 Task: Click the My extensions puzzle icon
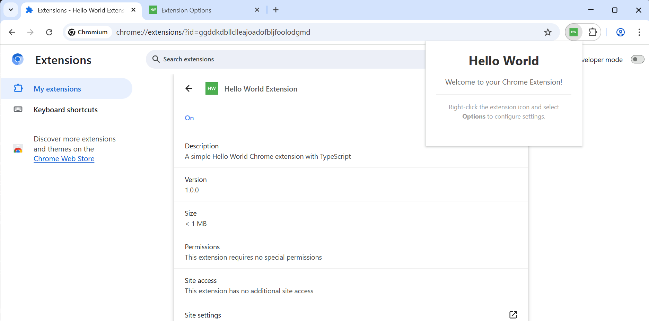[x=18, y=88]
